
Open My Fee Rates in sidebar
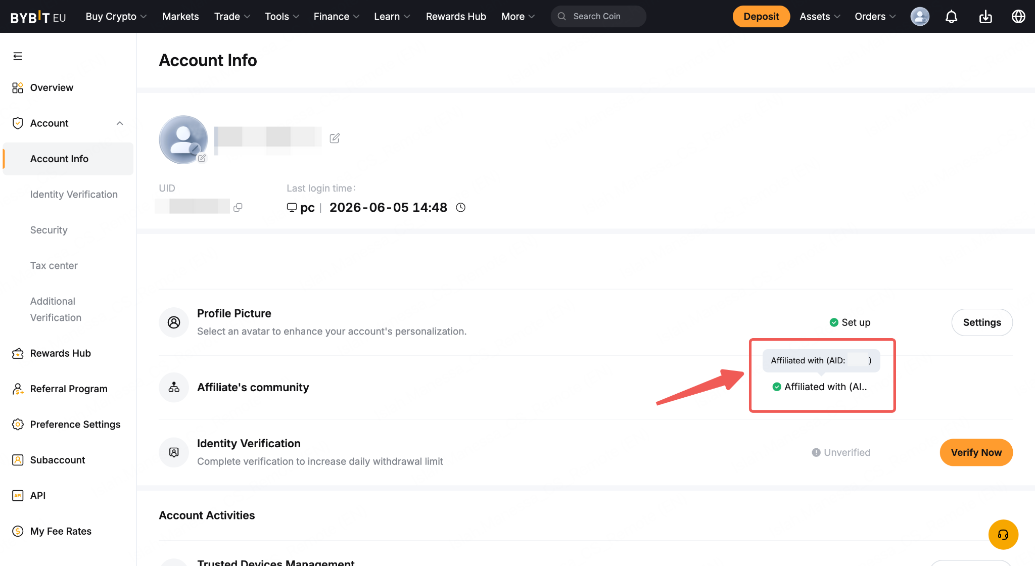pyautogui.click(x=61, y=531)
